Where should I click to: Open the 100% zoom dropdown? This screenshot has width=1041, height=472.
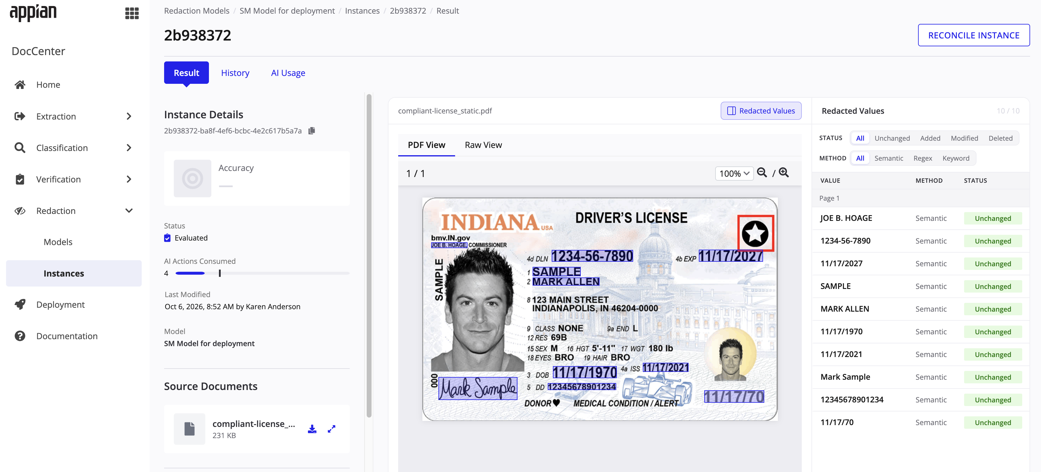pyautogui.click(x=734, y=174)
